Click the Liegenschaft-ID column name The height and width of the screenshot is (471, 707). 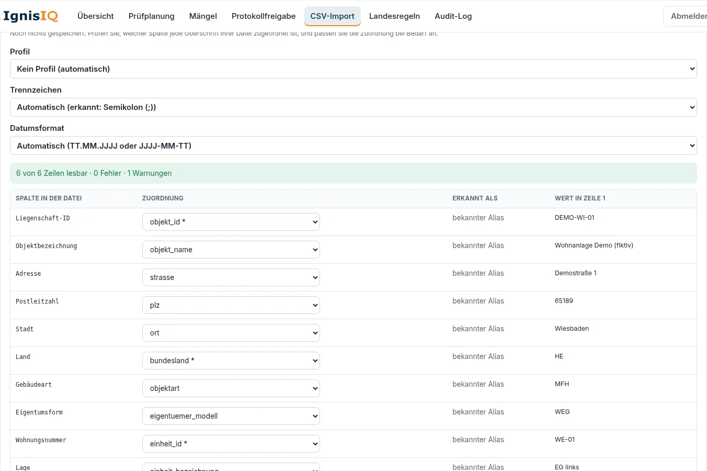pos(42,218)
